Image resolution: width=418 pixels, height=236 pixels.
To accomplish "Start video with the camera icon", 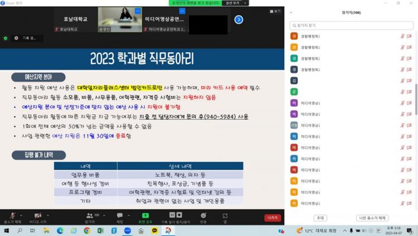I will (x=38, y=215).
